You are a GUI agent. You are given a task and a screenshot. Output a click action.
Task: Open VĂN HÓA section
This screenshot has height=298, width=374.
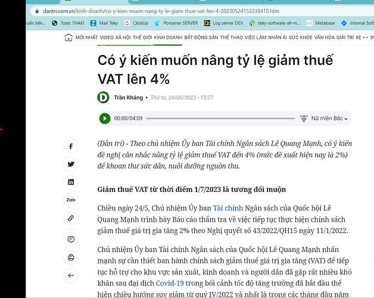tap(325, 38)
